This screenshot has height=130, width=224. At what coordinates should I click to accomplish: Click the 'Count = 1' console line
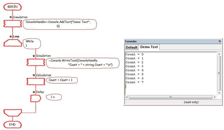click(135, 58)
